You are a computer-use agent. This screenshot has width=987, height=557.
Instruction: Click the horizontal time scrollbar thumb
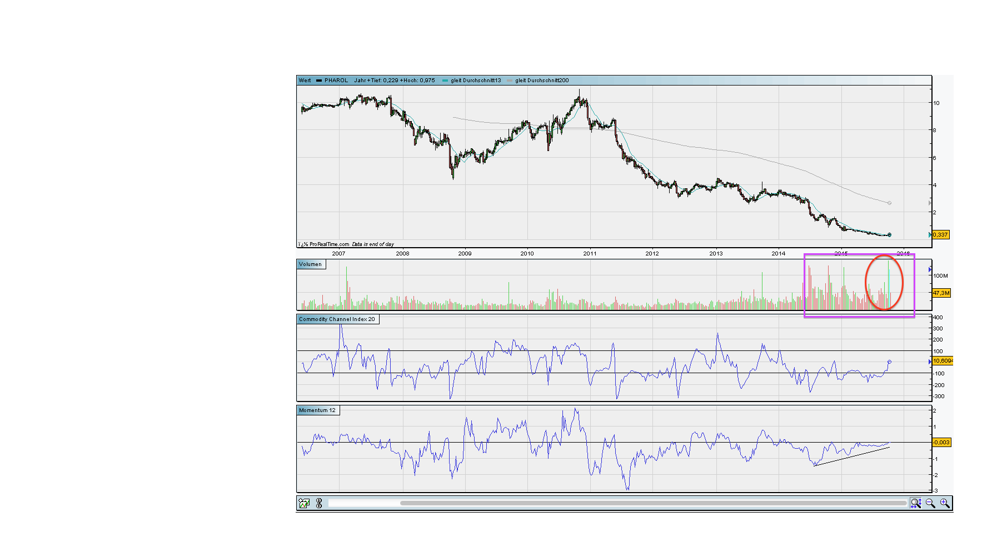point(653,503)
